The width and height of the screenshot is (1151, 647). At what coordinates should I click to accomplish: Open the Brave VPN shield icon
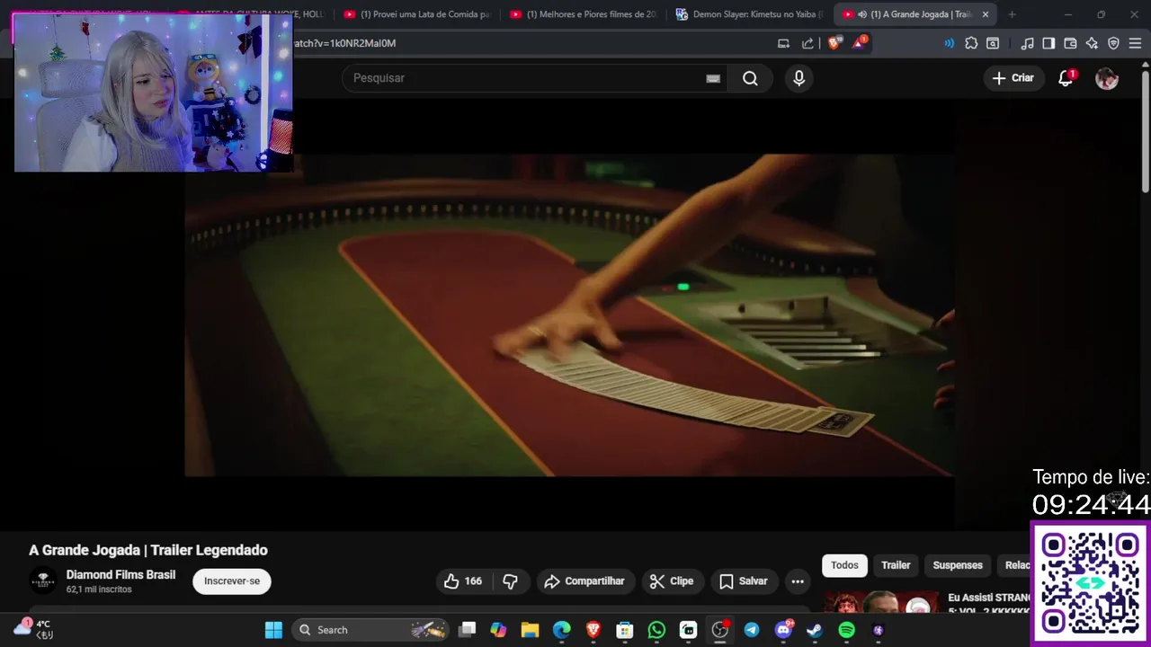pyautogui.click(x=1113, y=43)
